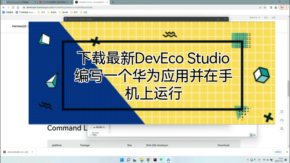Image resolution: width=290 pixels, height=163 pixels.
Task: Click the Size column header
Action: (129, 145)
